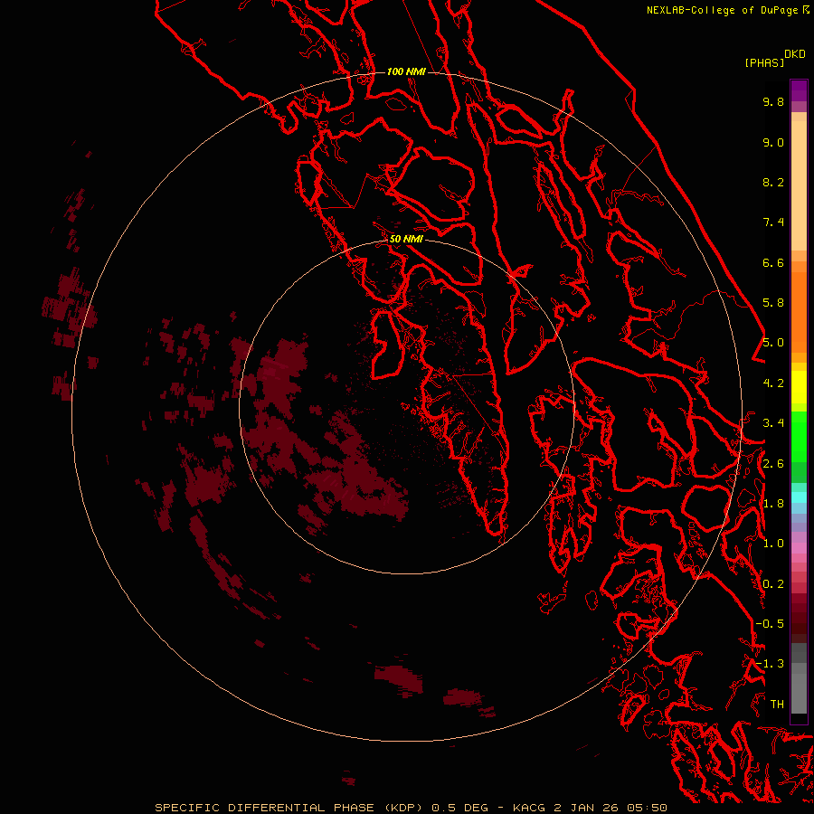Click the 9.0 color scale label
This screenshot has height=814, width=814.
[x=773, y=142]
